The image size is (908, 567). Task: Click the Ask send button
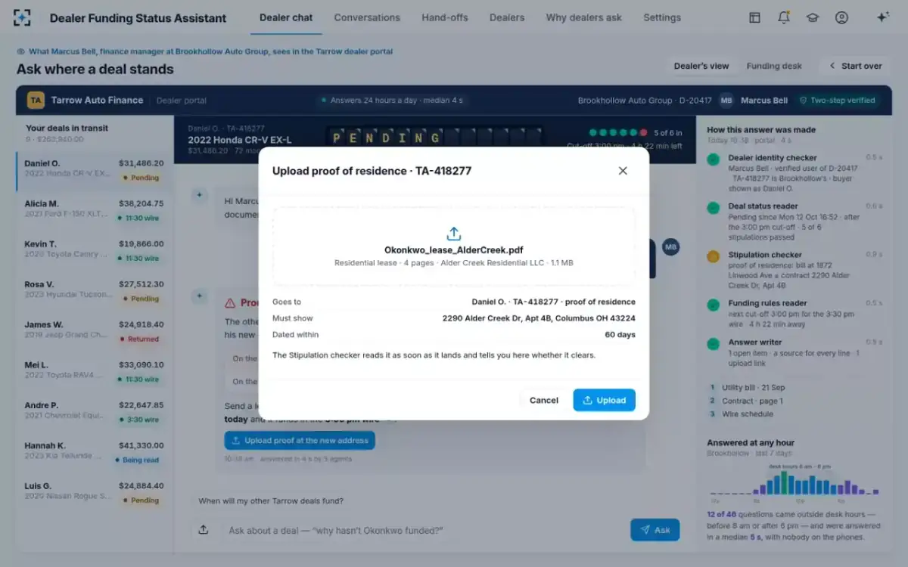point(655,530)
